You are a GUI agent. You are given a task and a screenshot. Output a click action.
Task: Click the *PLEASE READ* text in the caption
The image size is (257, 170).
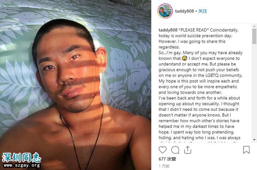coord(194,30)
